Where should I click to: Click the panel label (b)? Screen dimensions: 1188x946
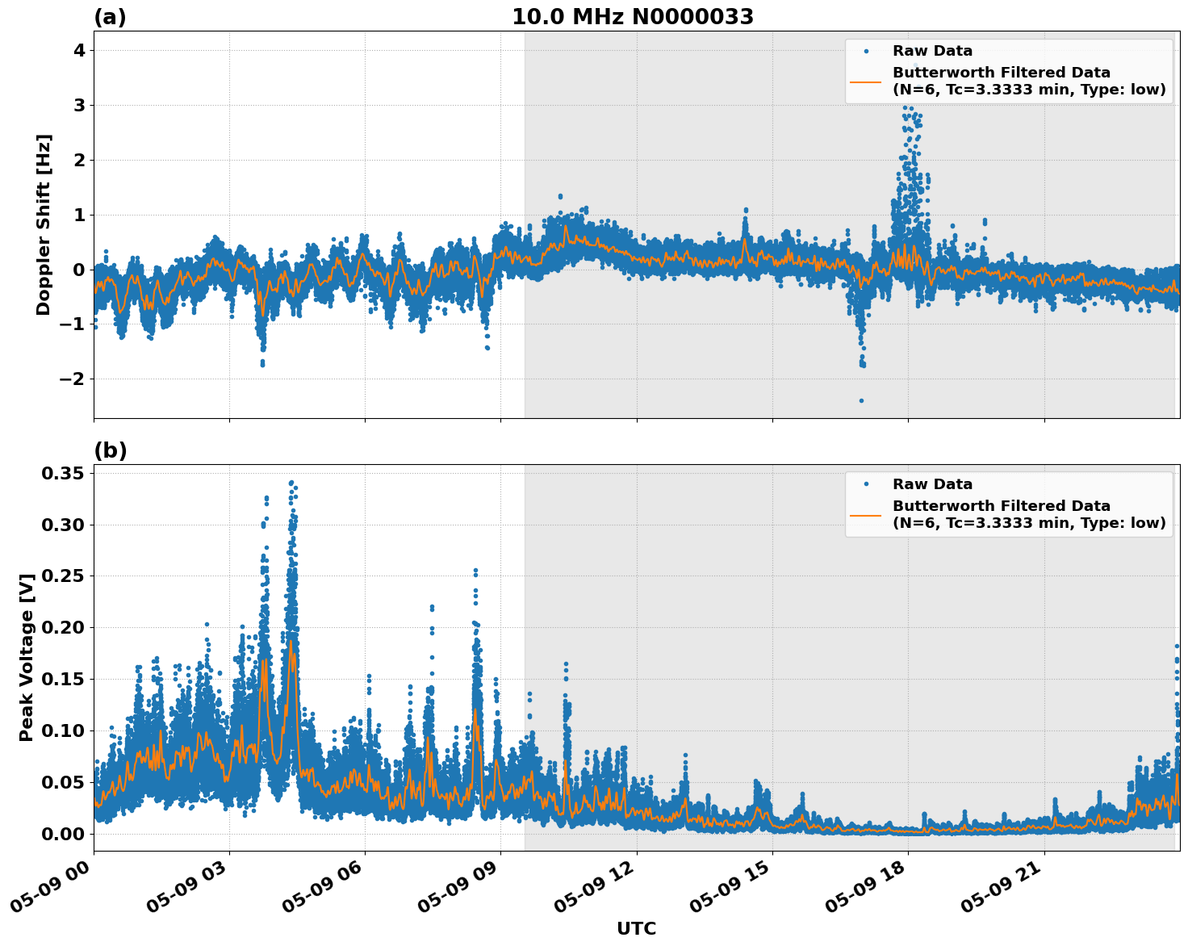point(111,450)
